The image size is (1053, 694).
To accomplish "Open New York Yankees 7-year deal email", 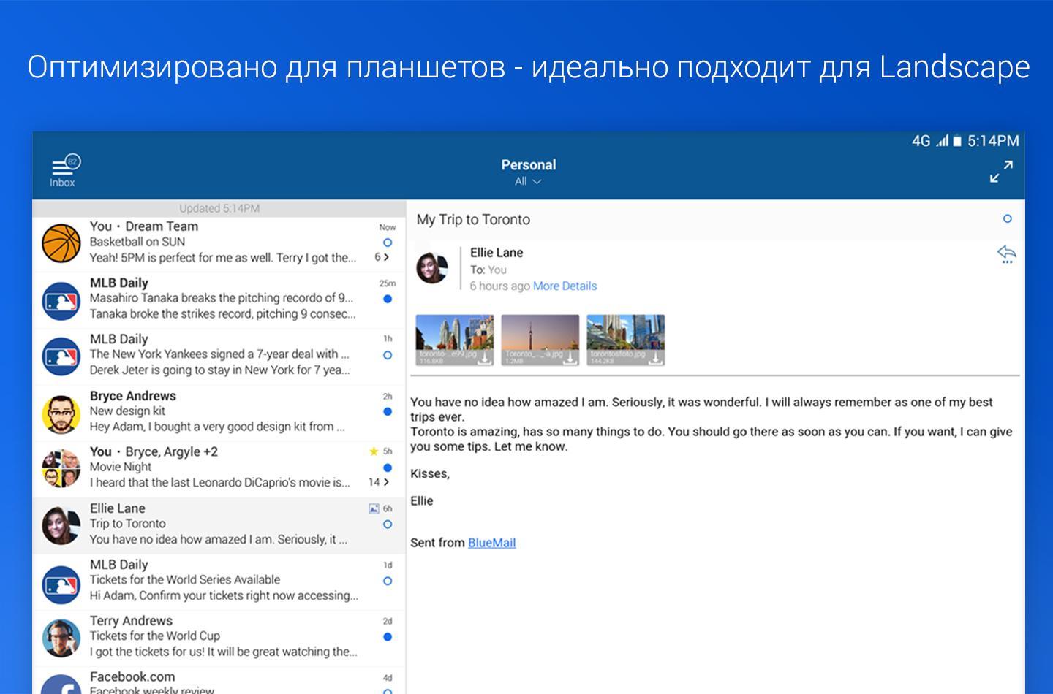I will [x=219, y=356].
